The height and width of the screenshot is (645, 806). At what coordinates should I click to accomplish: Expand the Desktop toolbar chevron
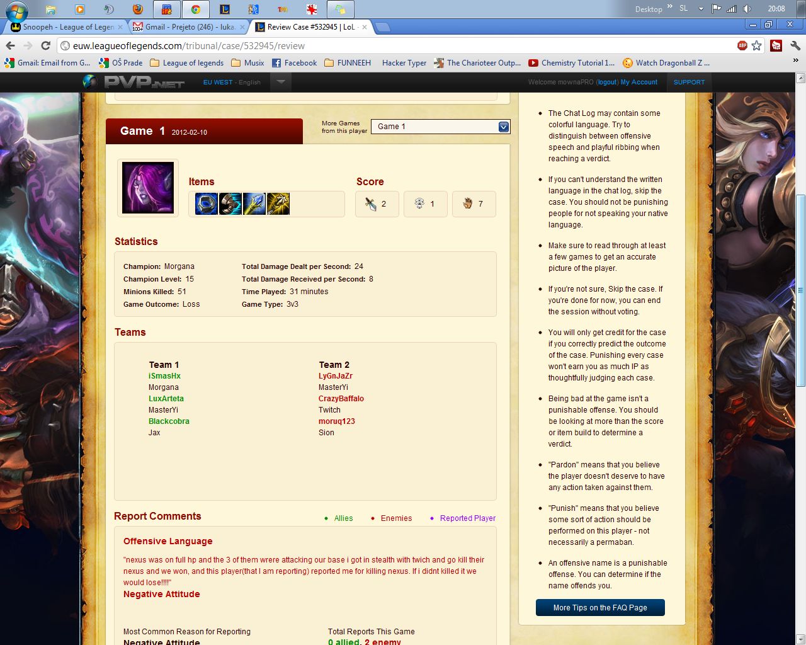[669, 6]
